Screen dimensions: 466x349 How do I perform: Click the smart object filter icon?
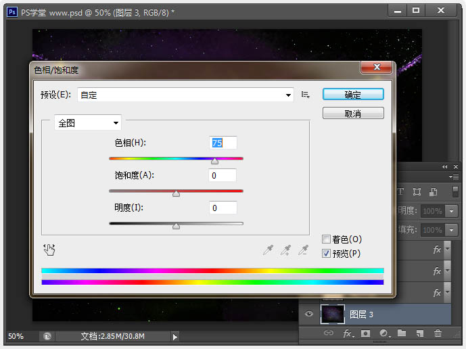click(433, 191)
